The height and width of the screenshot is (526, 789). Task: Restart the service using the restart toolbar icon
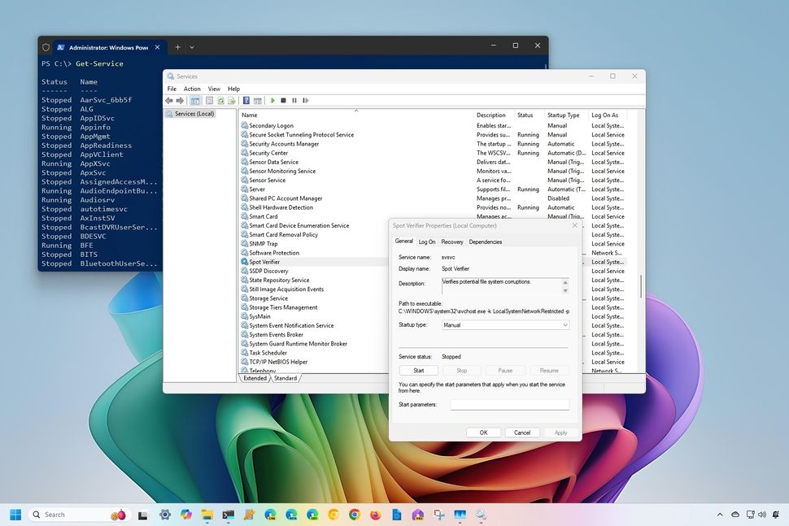tap(304, 100)
